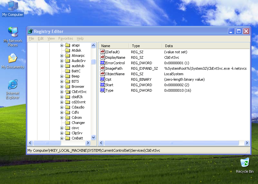Click the BattC folder icon

pyautogui.click(x=68, y=71)
